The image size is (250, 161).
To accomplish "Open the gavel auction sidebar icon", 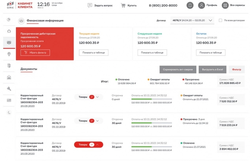I will [x=9, y=89].
